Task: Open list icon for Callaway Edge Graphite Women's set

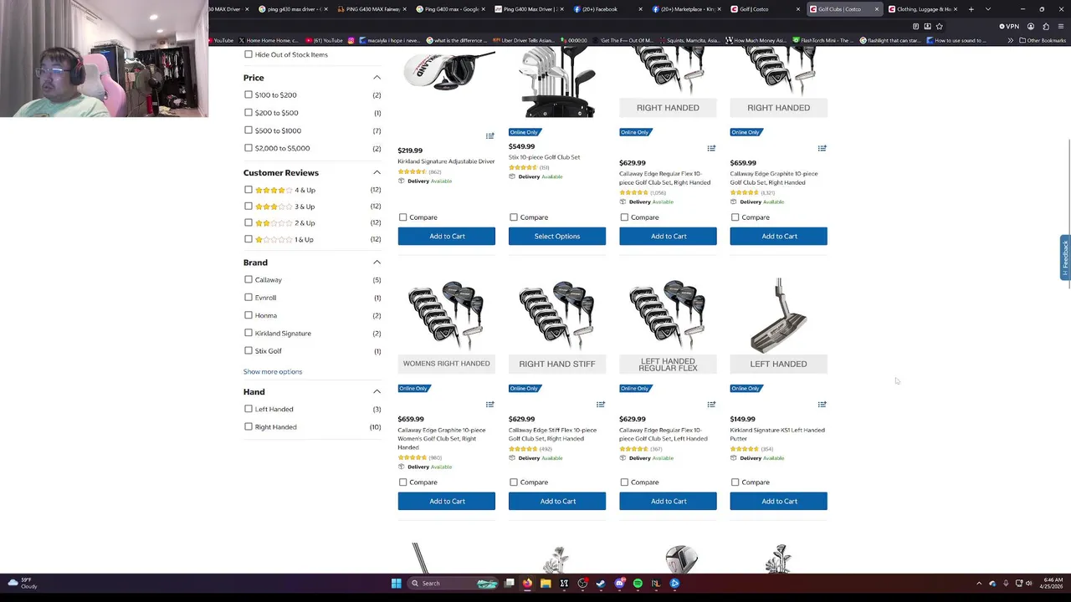Action: pyautogui.click(x=490, y=404)
